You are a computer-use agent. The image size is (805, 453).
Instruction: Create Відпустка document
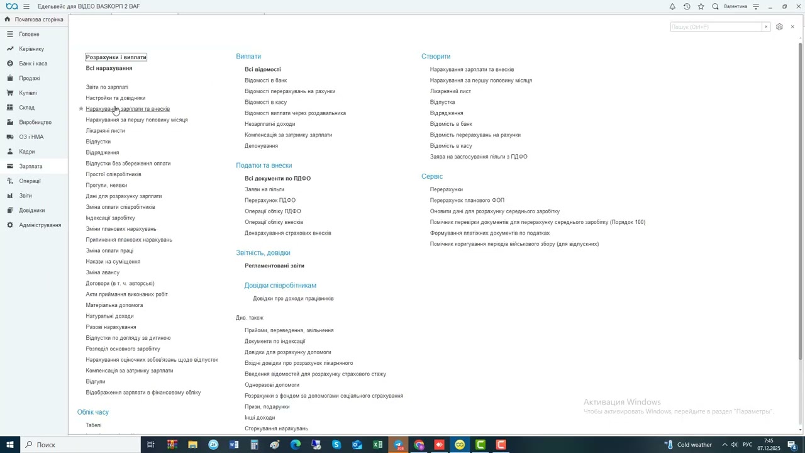[x=442, y=102]
